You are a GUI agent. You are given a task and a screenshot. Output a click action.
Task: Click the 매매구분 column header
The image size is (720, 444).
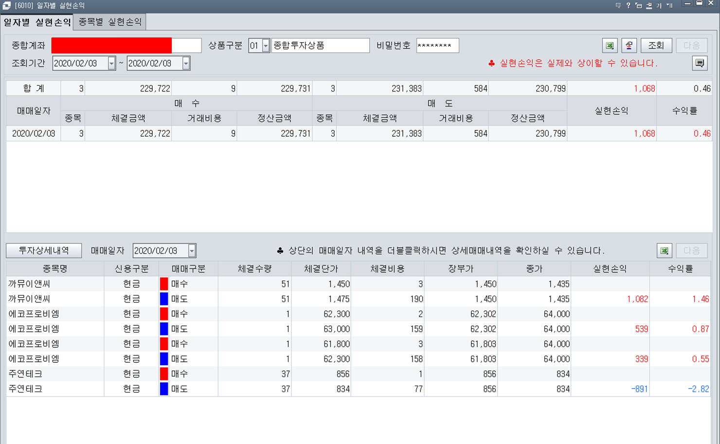click(x=188, y=269)
